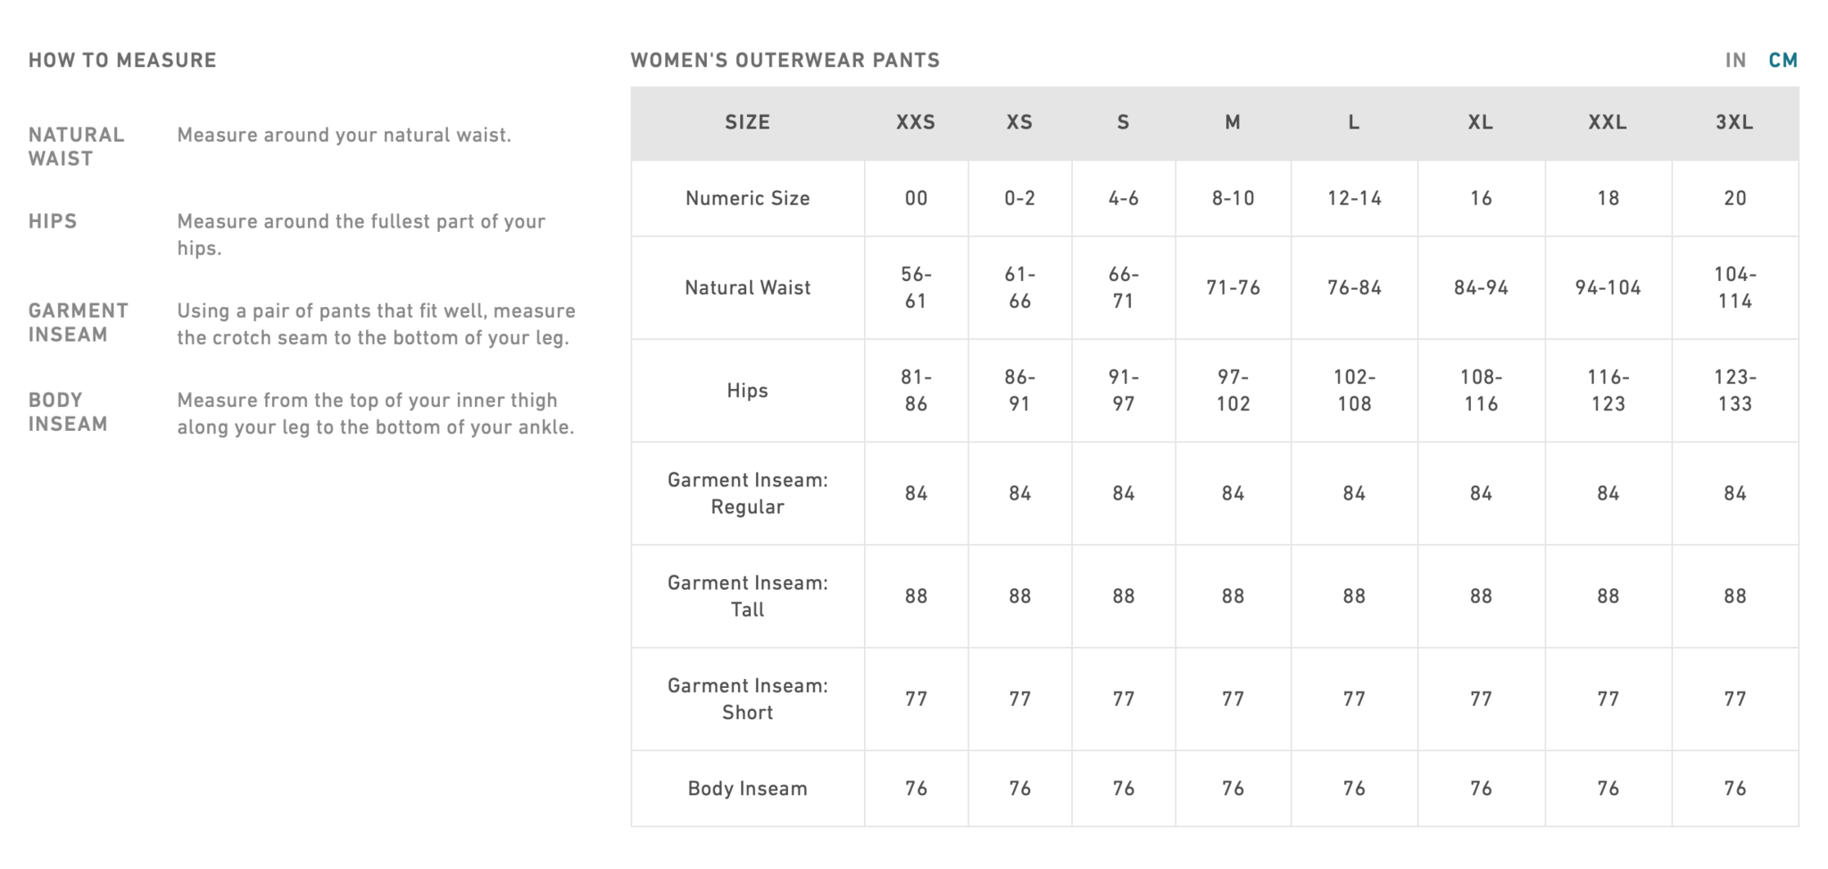Image resolution: width=1828 pixels, height=869 pixels.
Task: Click Garment Inseam: Regular row label
Action: click(x=748, y=493)
